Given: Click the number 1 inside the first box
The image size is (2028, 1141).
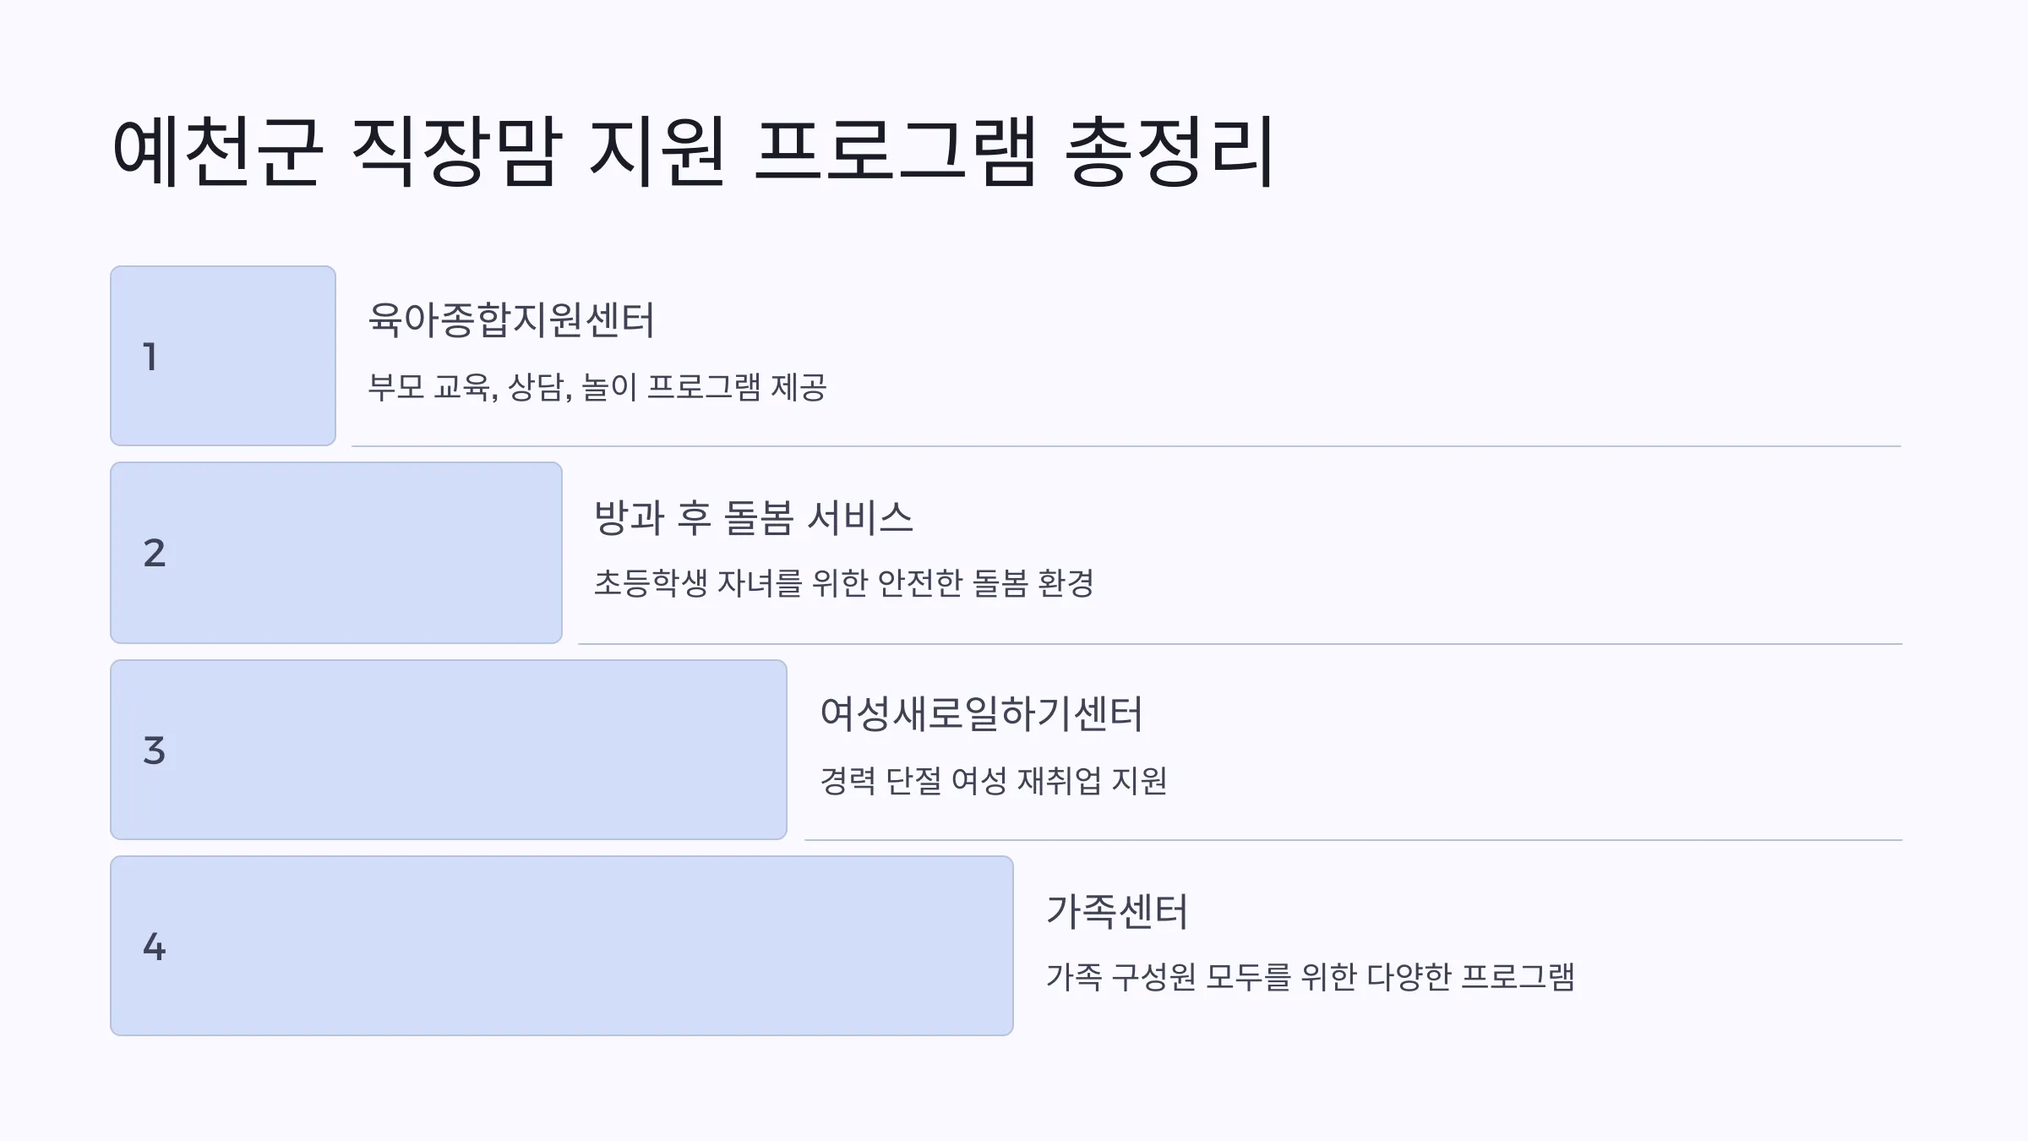Looking at the screenshot, I should (x=150, y=357).
